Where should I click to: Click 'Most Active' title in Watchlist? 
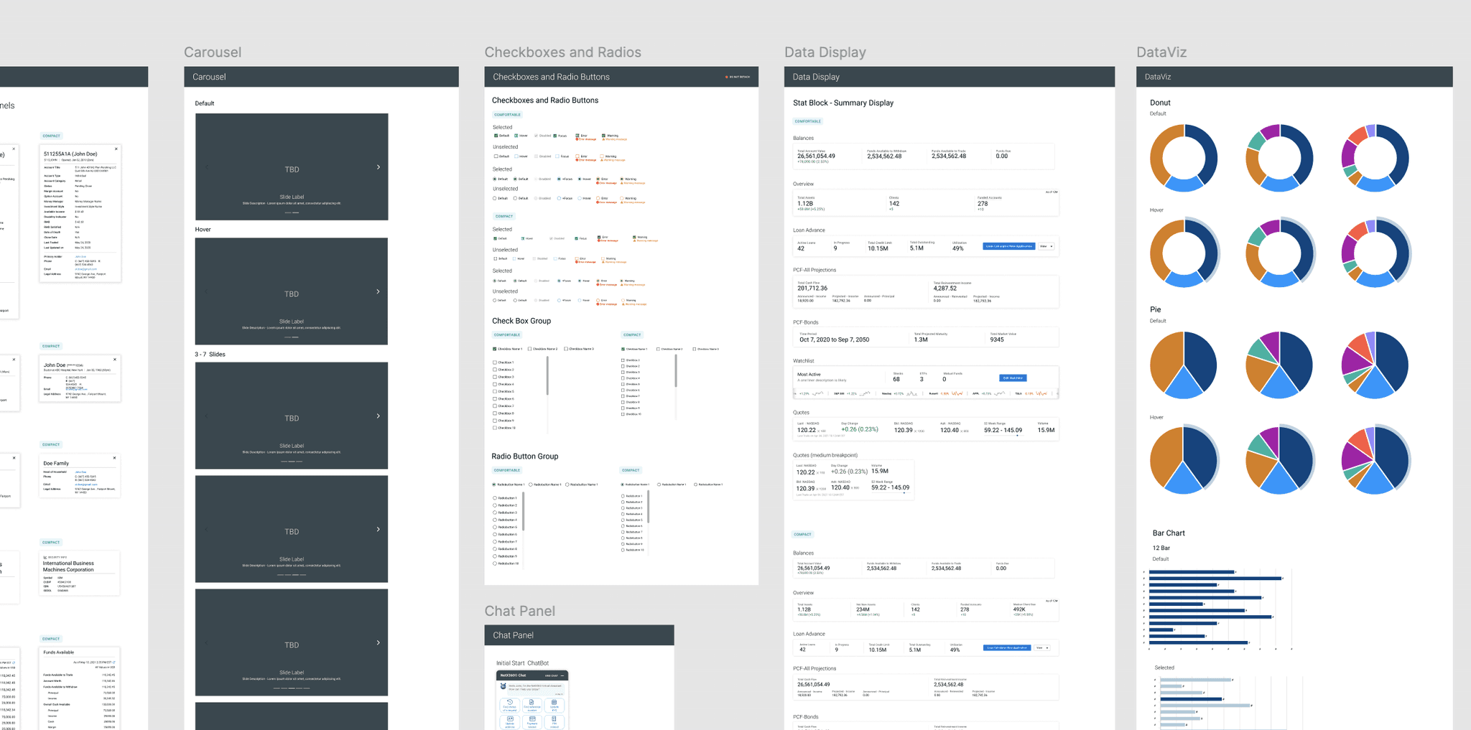(809, 374)
